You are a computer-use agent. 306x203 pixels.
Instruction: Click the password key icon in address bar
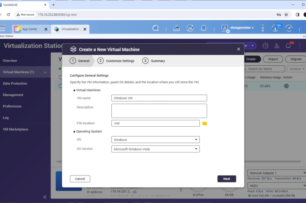[279, 15]
